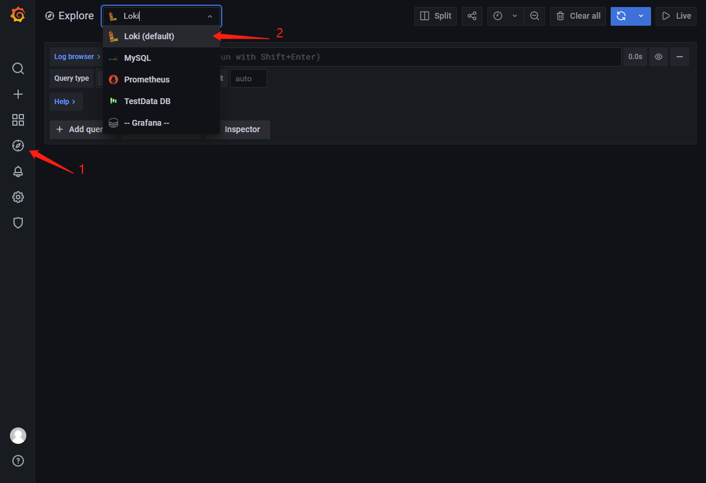The width and height of the screenshot is (706, 483).
Task: Click the share shortened link icon
Action: (x=472, y=16)
